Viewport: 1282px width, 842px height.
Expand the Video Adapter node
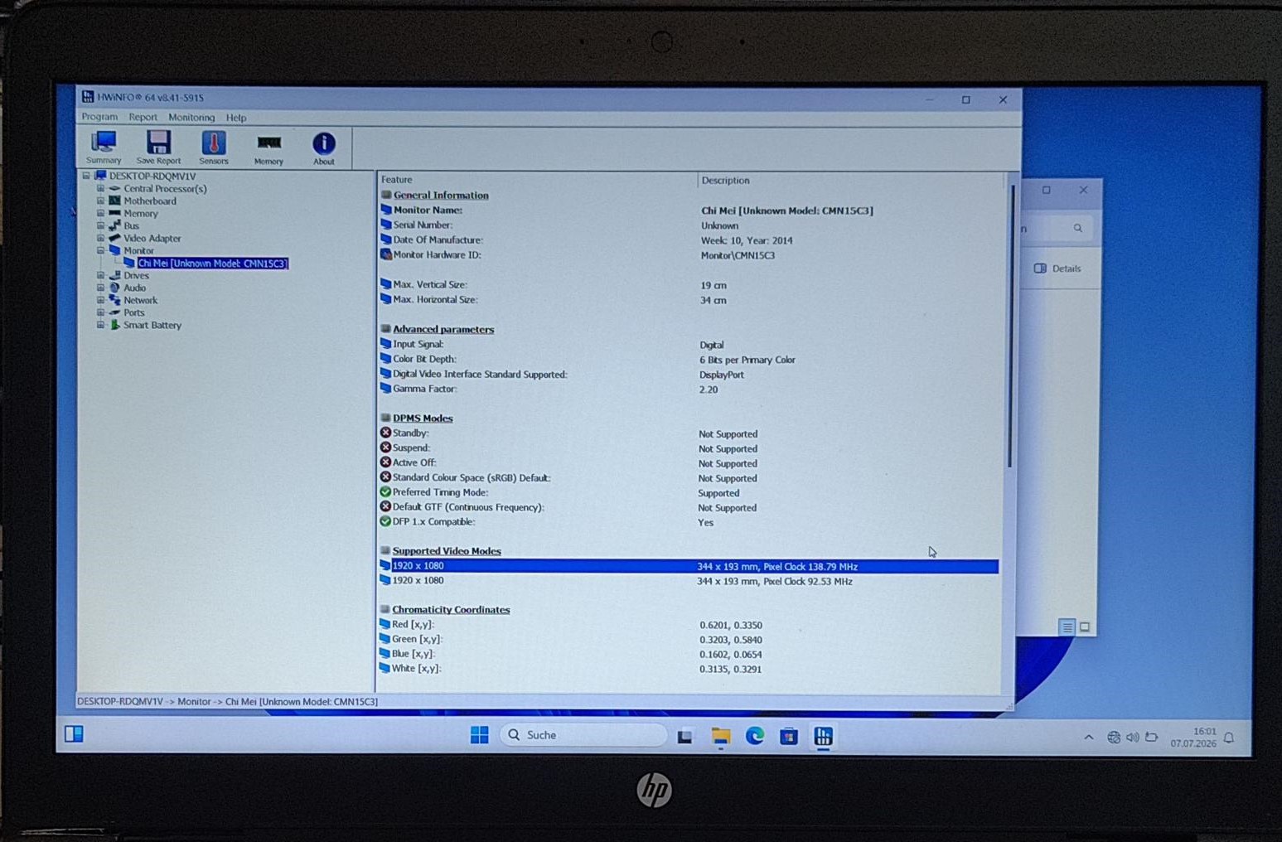click(101, 238)
